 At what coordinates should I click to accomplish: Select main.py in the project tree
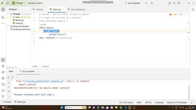pyautogui.click(x=18, y=23)
